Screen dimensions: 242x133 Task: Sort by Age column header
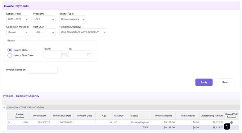[104, 116]
